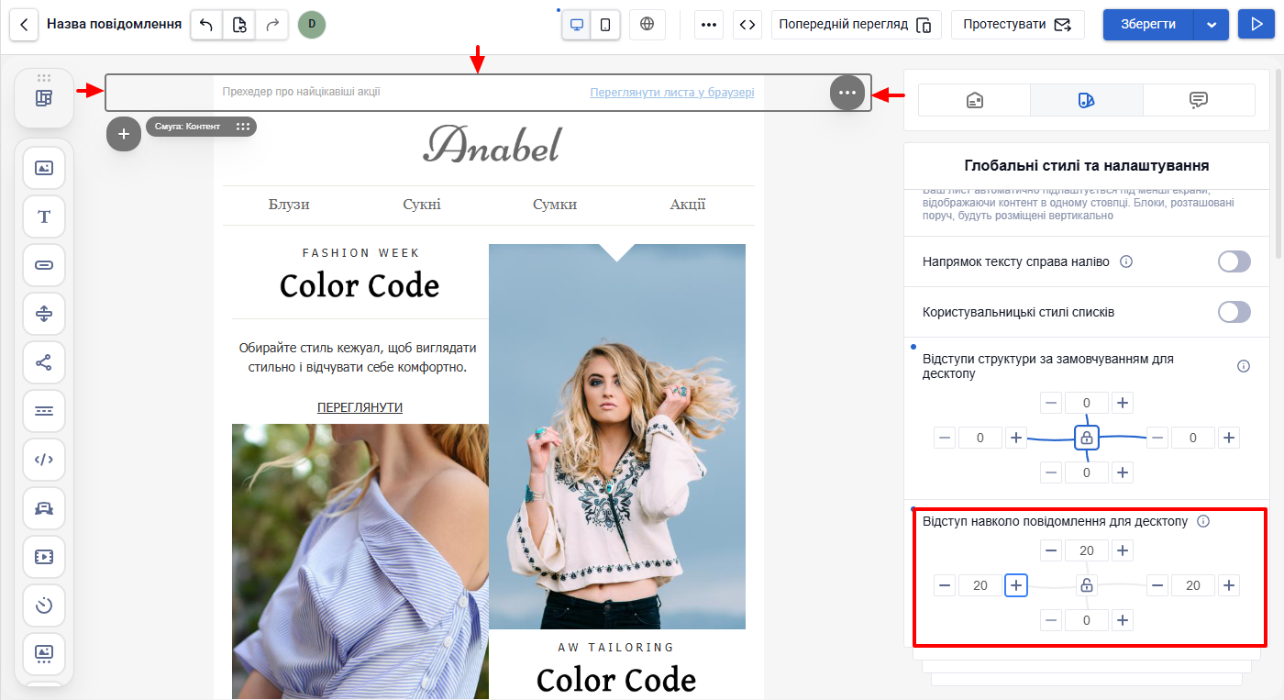The width and height of the screenshot is (1284, 700).
Task: Click the ПЕРЕГЛЯНУТИ link
Action: pyautogui.click(x=360, y=407)
